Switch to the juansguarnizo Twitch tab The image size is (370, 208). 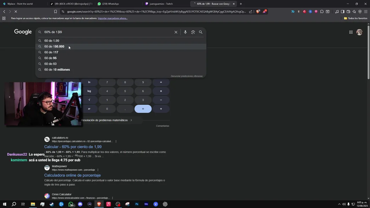point(166,4)
